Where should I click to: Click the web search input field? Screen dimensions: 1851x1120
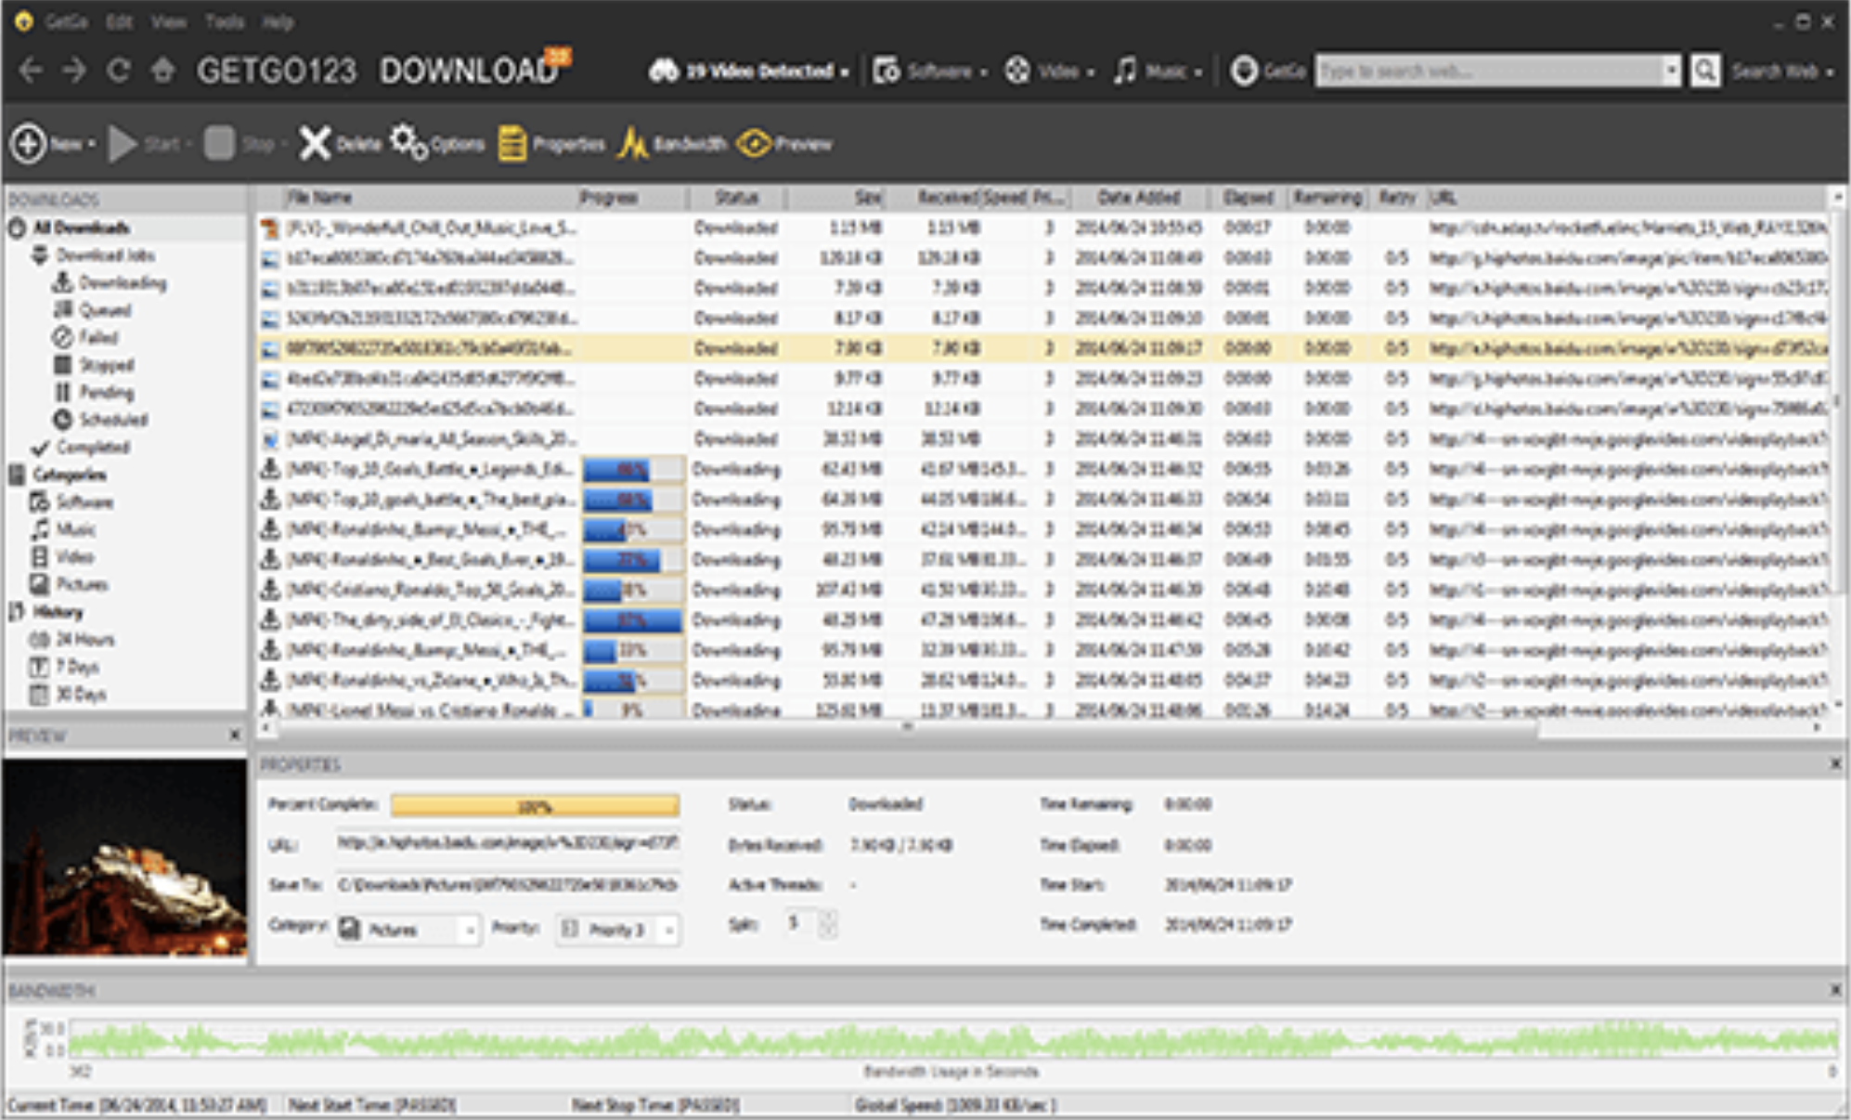(1485, 72)
